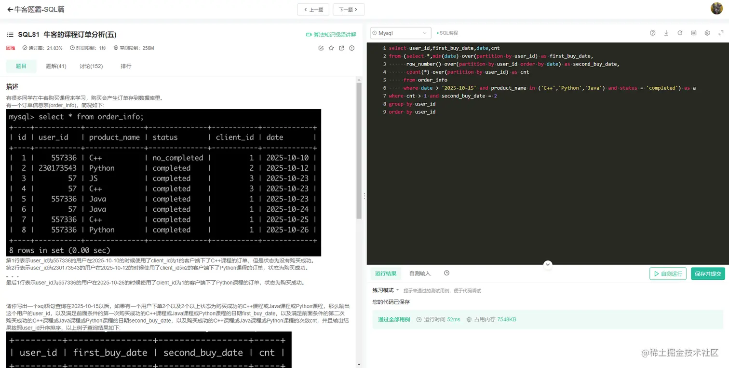Screen dimensions: 729x368
Task: Open keyboard shortcuts from the editor toolbar
Action: click(693, 33)
